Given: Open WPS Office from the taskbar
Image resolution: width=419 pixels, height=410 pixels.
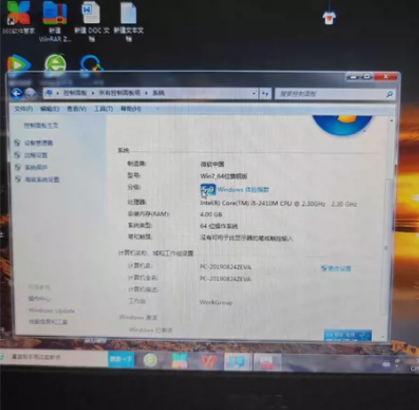Looking at the screenshot, I should point(209,361).
